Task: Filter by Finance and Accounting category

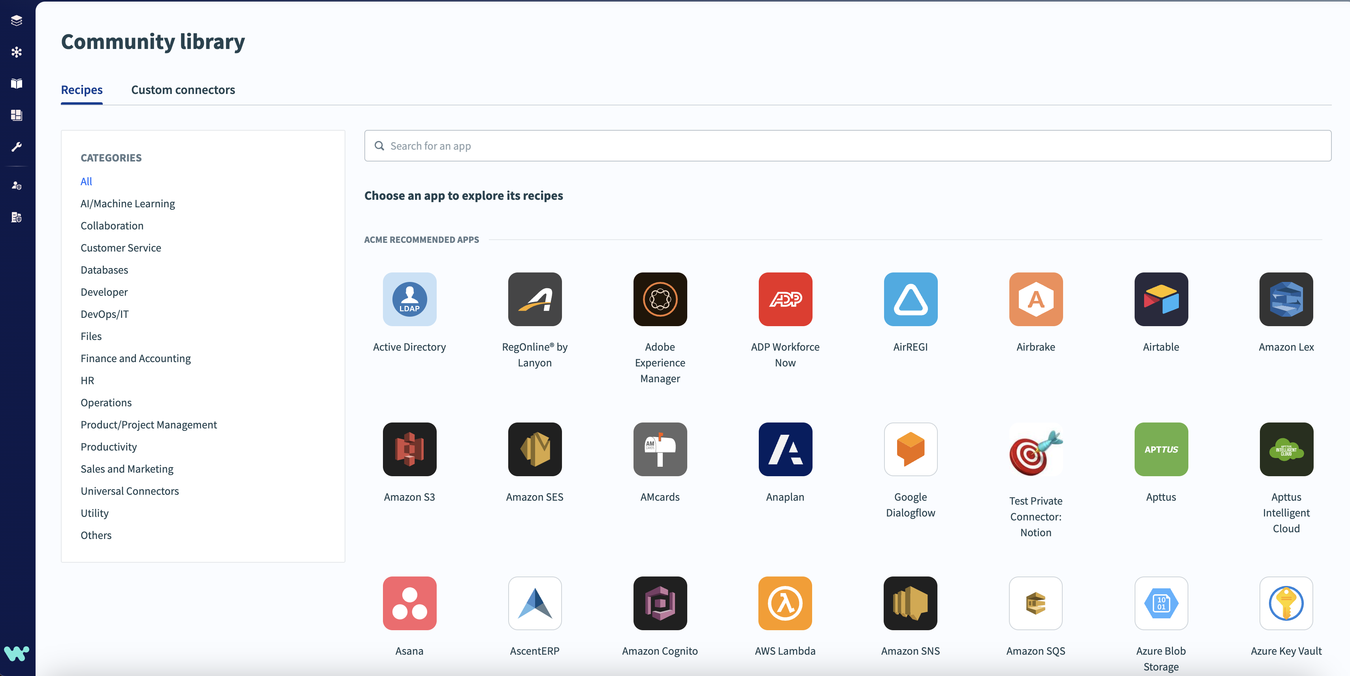Action: pos(136,359)
